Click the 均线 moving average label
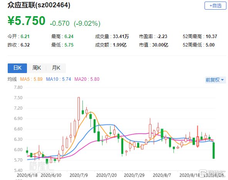The image size is (228, 180). point(12,79)
